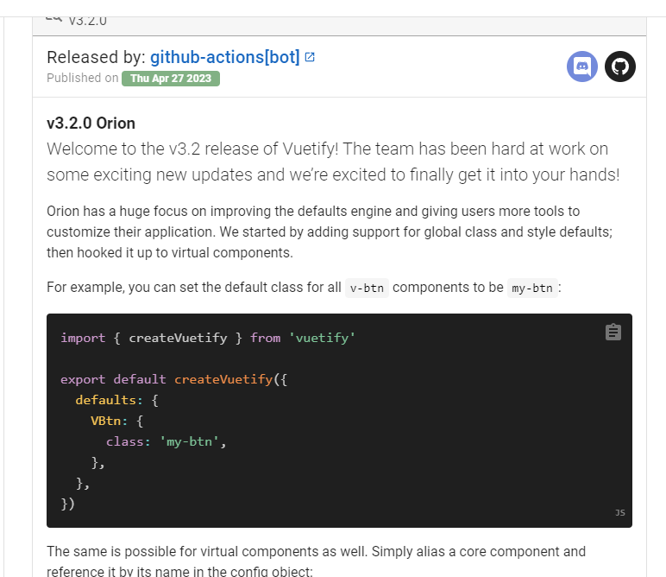Click the 'export default createVuetify({' line
Image resolution: width=666 pixels, height=577 pixels.
173,379
